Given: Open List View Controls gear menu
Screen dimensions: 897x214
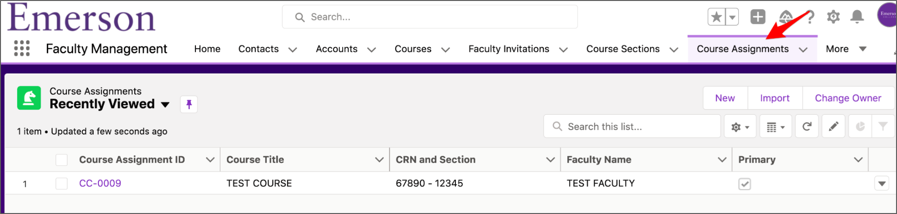Looking at the screenshot, I should click(x=740, y=126).
